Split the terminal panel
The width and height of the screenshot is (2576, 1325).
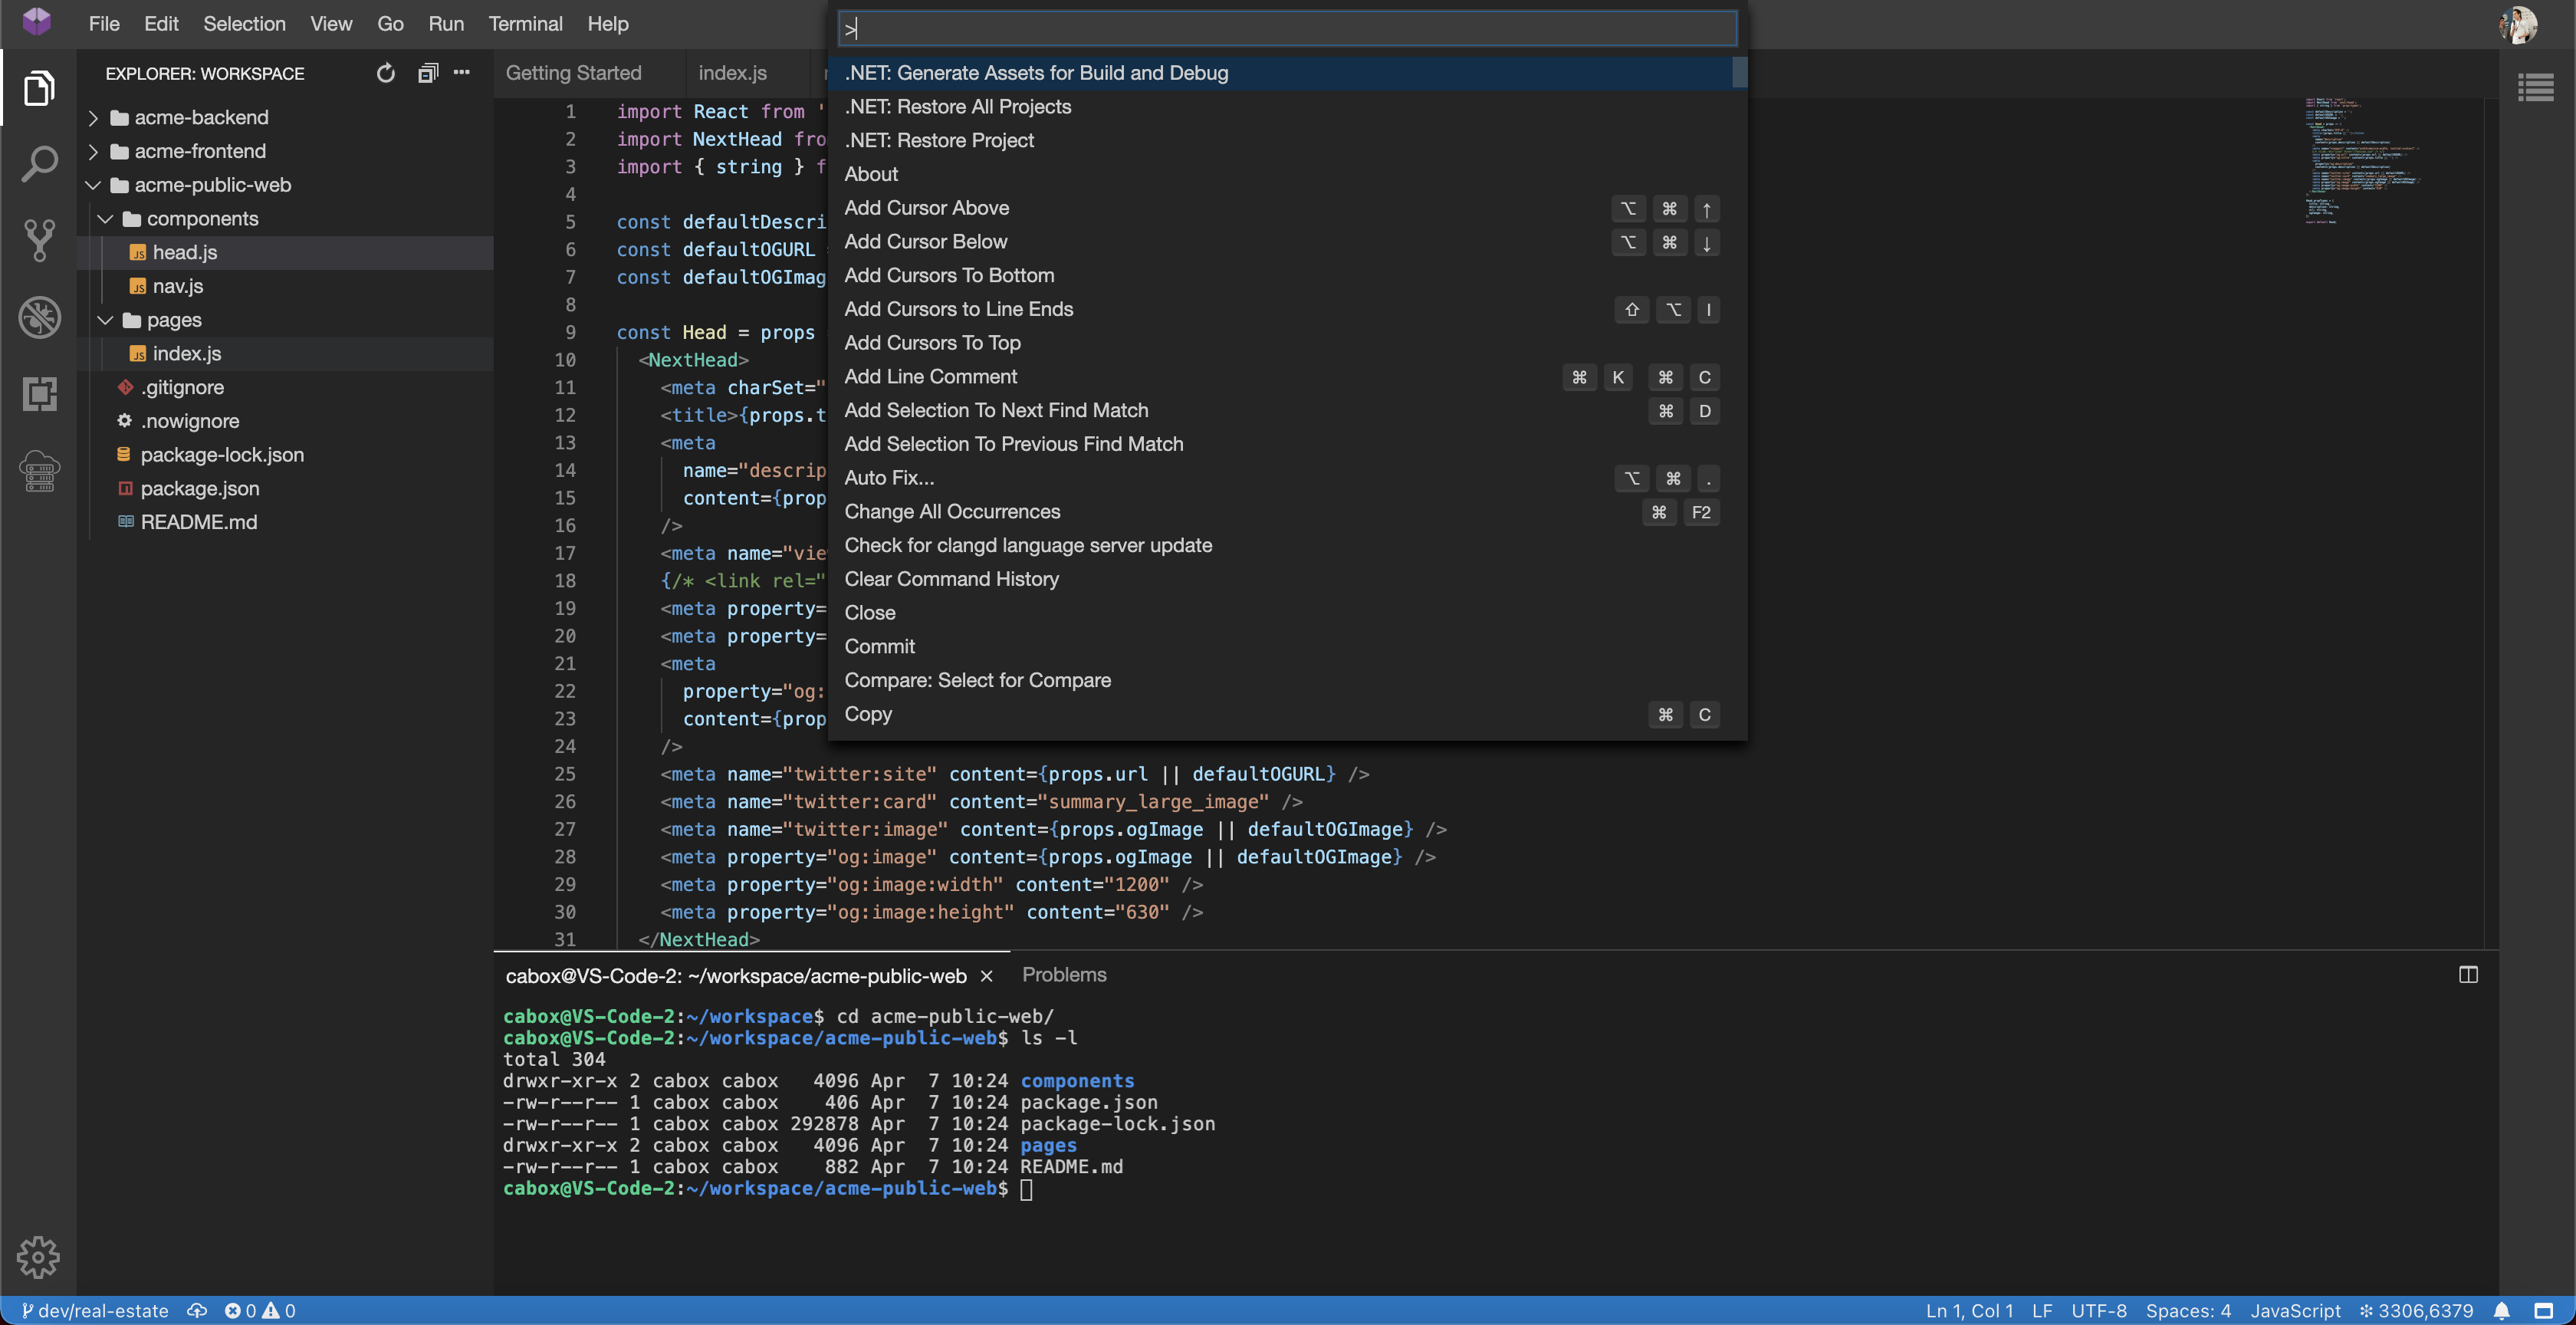click(x=2469, y=975)
